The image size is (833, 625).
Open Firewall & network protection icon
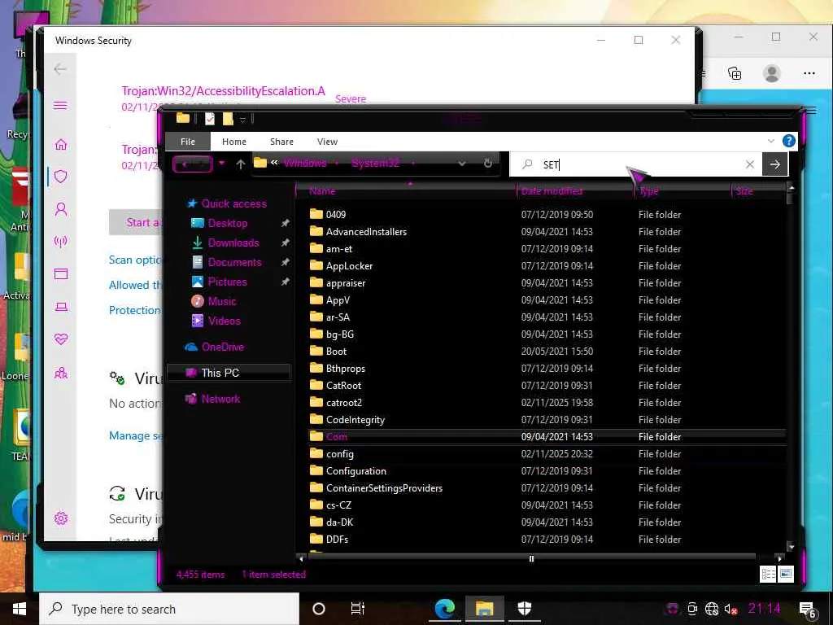[x=61, y=242]
